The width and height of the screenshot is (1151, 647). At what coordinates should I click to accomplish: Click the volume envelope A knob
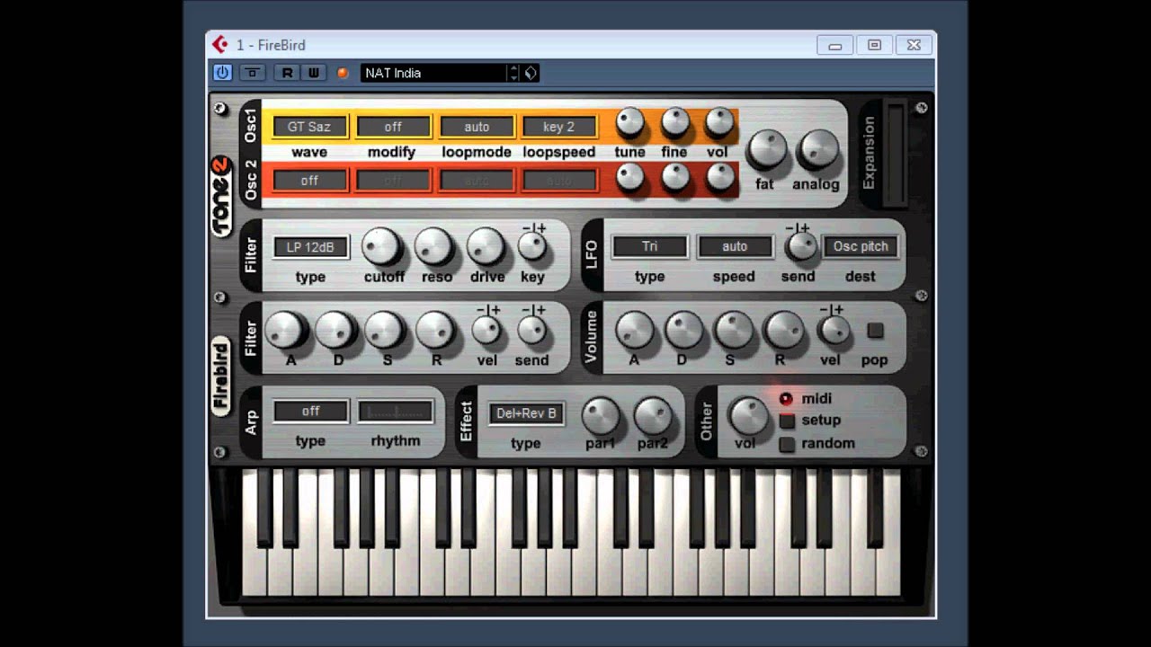click(x=635, y=331)
